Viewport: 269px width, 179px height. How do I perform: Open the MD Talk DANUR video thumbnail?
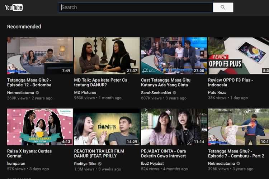click(107, 55)
